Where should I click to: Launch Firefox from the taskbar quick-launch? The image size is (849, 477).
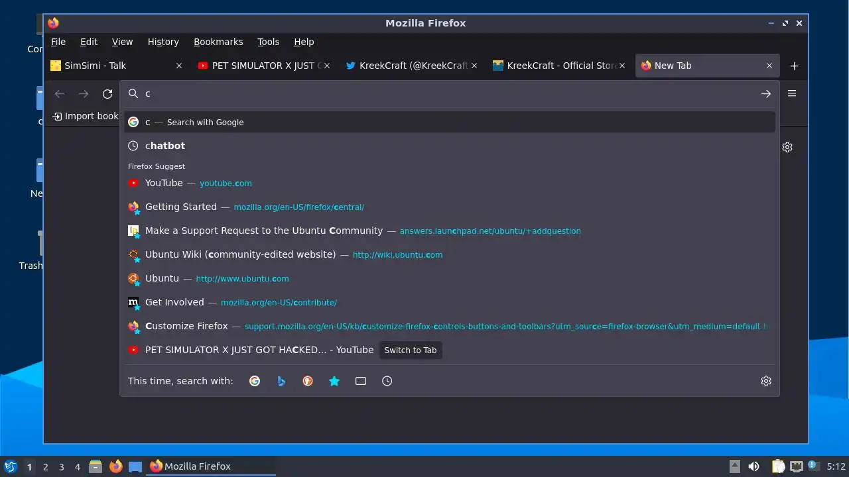point(115,466)
